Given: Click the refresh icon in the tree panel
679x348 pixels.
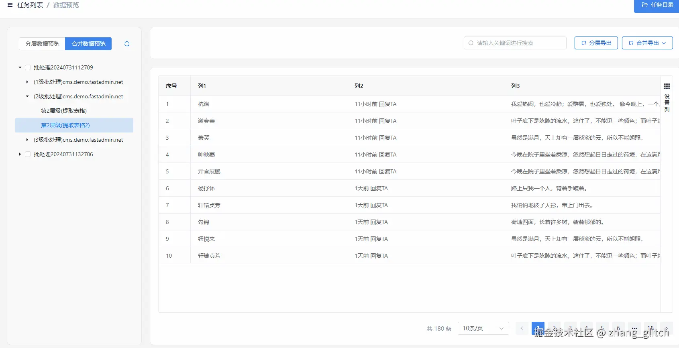Looking at the screenshot, I should [127, 44].
